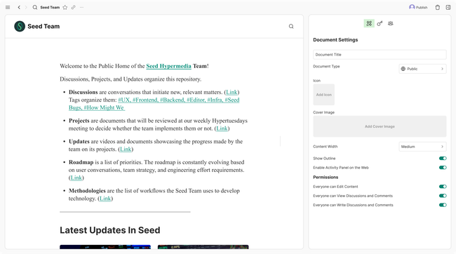Open the hamburger sidebar menu
This screenshot has width=456, height=254.
8,8
